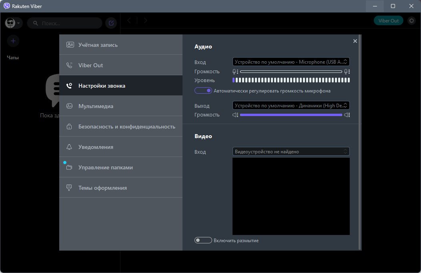Adjust the speaker output volume slider
The width and height of the screenshot is (421, 273).
tap(291, 115)
